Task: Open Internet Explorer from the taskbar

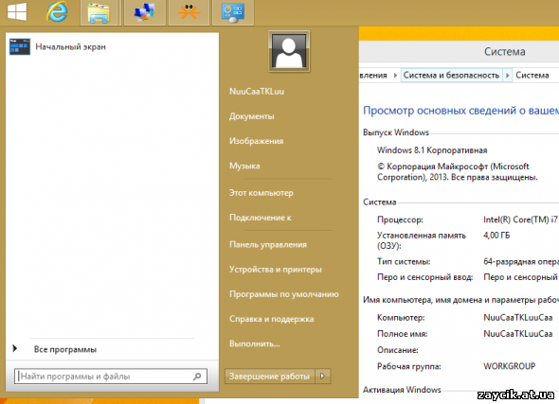Action: point(57,11)
